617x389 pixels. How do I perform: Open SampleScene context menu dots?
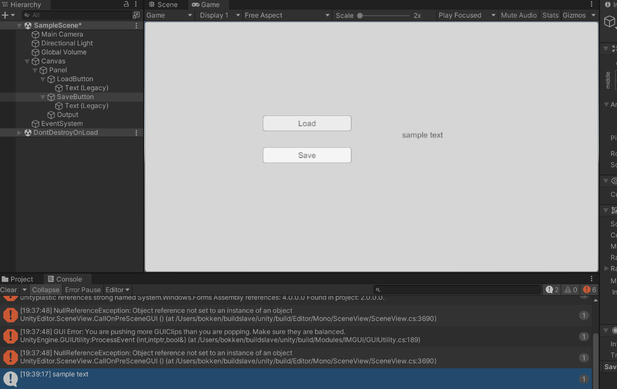[x=136, y=26]
